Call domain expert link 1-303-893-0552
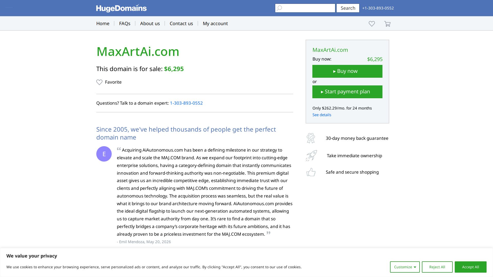Screen dimensions: 493x277 (x=186, y=103)
